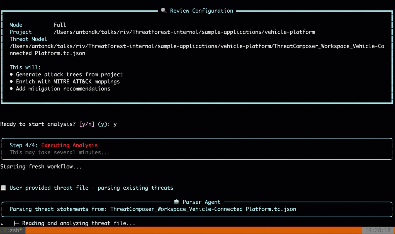
Task: Click the Review Configuration panel title
Action: (x=201, y=11)
